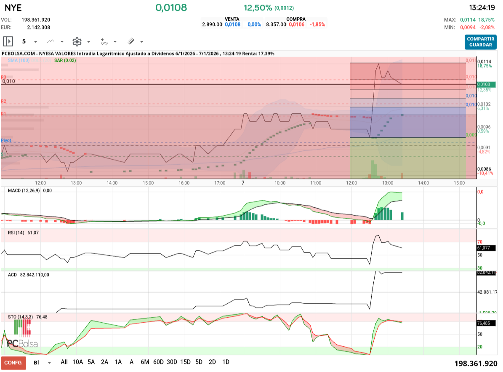Toggle the faded BOLL (20) indicator label
This screenshot has height=372, width=503.
[x=41, y=60]
